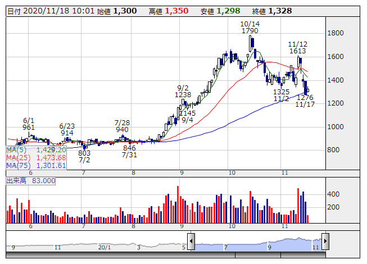
Task: Click MA(75) value 1,301.61 in legend
Action: pyautogui.click(x=51, y=166)
